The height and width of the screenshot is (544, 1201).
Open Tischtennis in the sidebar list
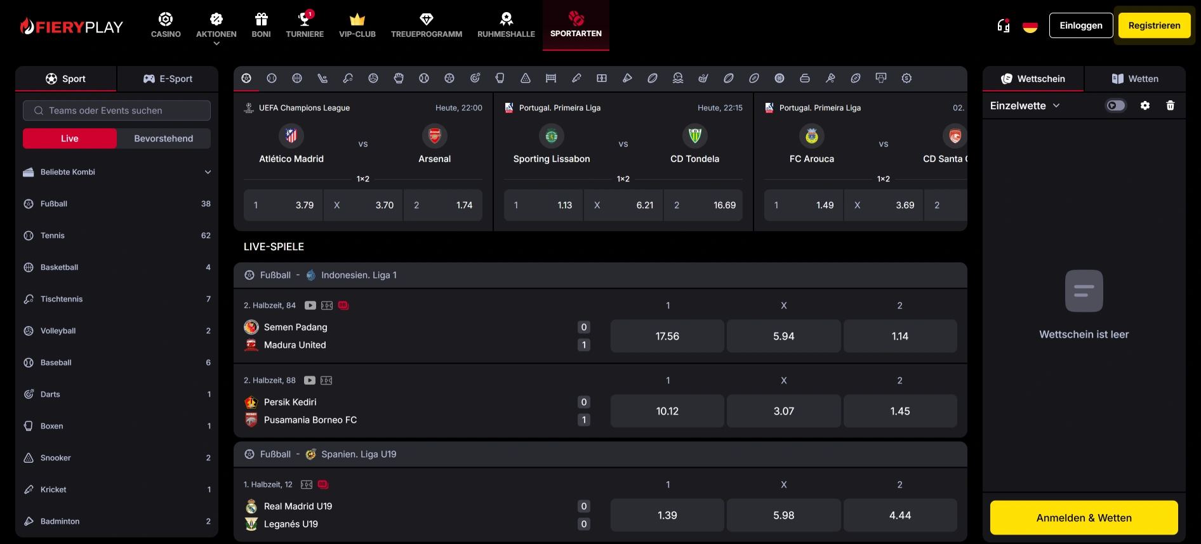click(x=117, y=299)
